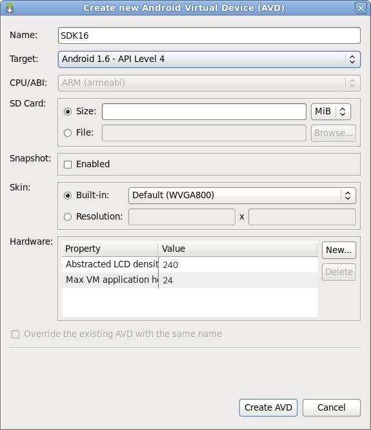Open the Target dropdown showing Android 1.6
This screenshot has height=430, width=371.
click(x=209, y=59)
